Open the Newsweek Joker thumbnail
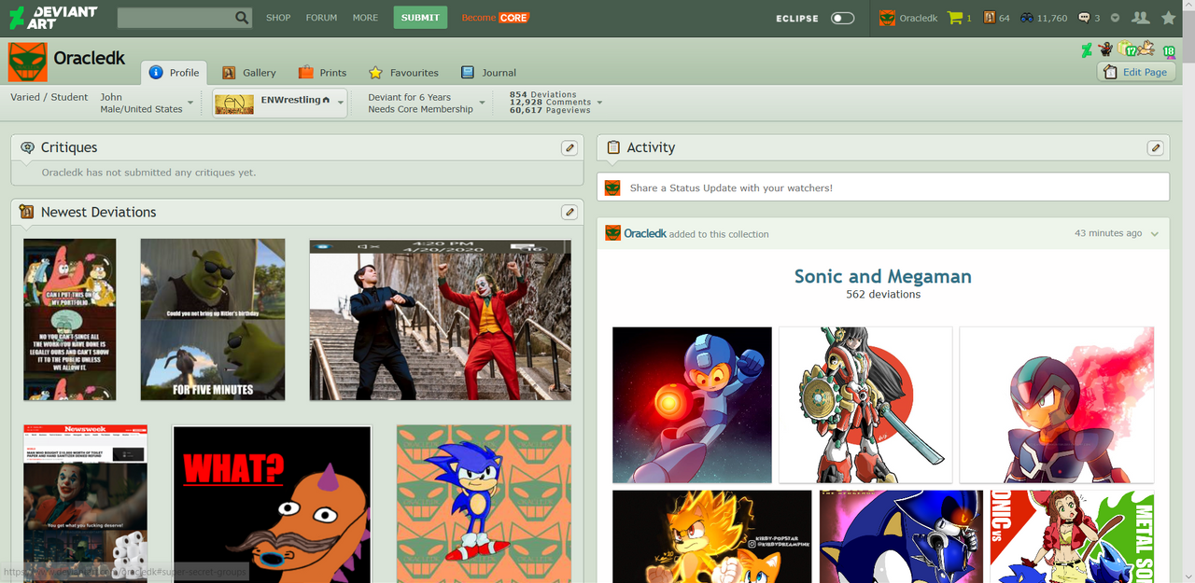The image size is (1195, 583). (86, 504)
